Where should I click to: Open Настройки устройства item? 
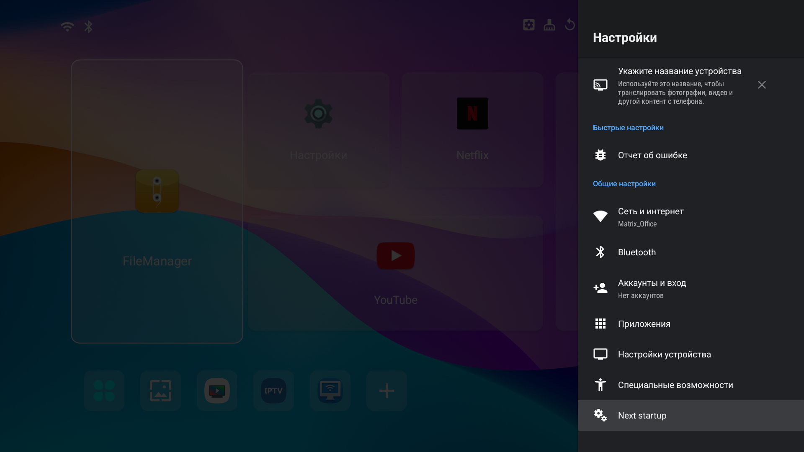tap(664, 354)
